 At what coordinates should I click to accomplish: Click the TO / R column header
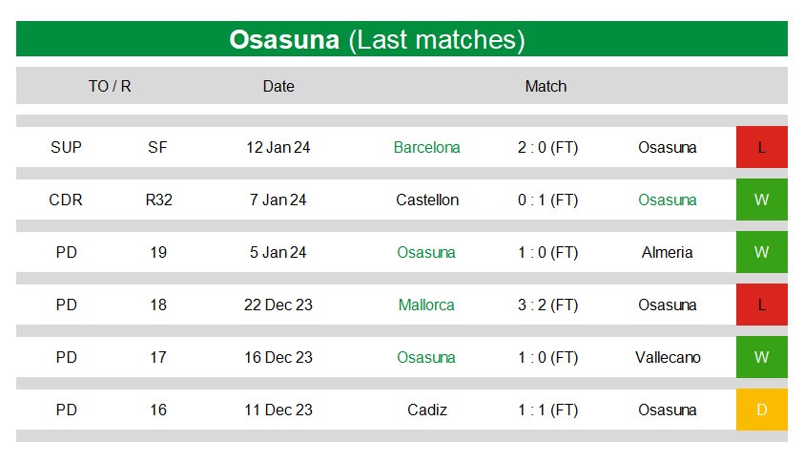pyautogui.click(x=110, y=86)
